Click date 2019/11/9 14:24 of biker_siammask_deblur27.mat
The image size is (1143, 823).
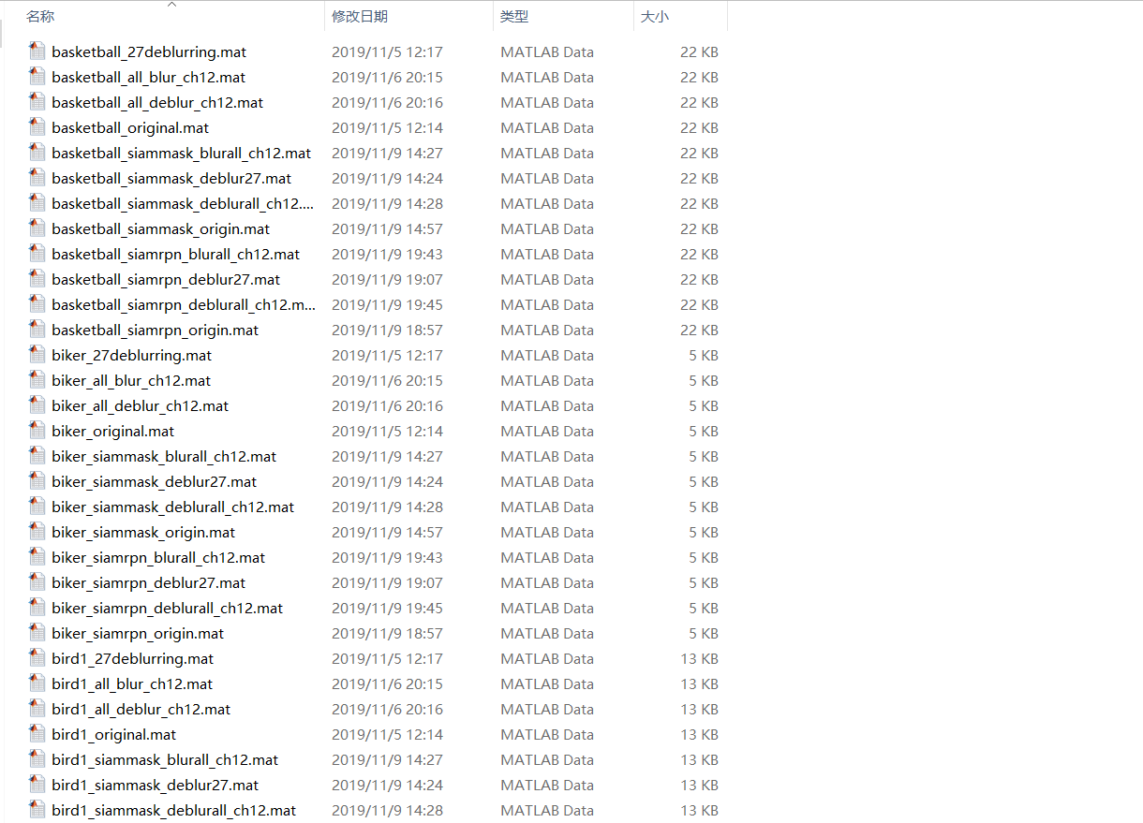coord(387,481)
